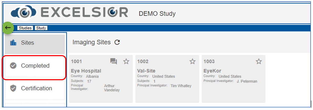Open the Val-Site site name

146,71
